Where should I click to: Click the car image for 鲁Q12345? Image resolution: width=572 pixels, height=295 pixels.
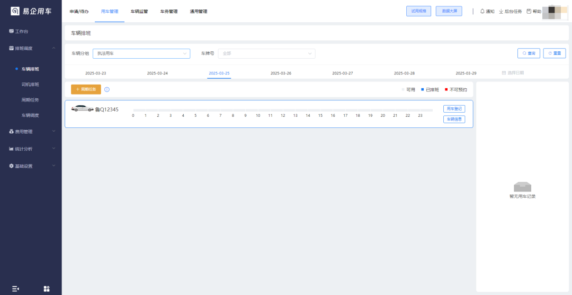82,109
